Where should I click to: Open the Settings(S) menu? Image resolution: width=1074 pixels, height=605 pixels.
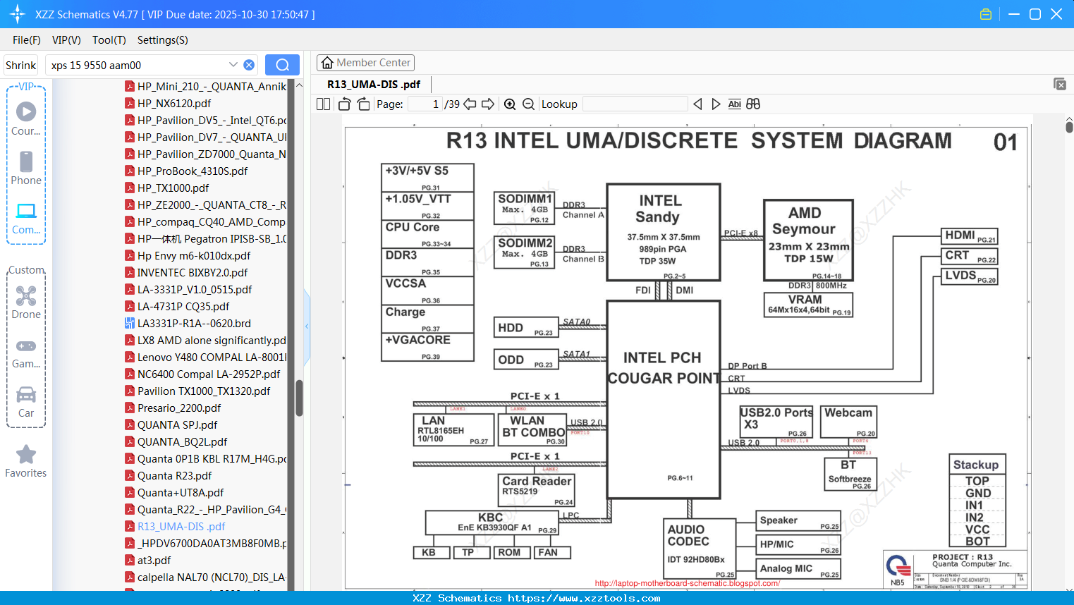tap(163, 40)
